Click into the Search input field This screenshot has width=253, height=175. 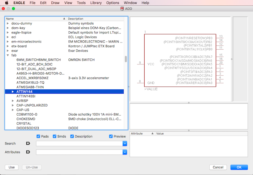point(80,144)
